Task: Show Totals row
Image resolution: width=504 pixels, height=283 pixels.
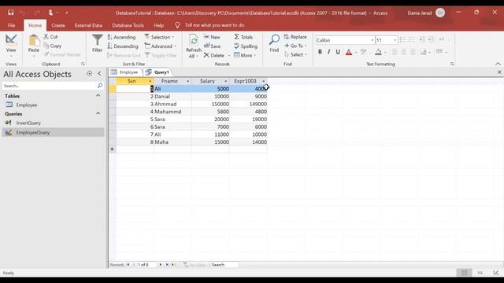Action: (243, 37)
